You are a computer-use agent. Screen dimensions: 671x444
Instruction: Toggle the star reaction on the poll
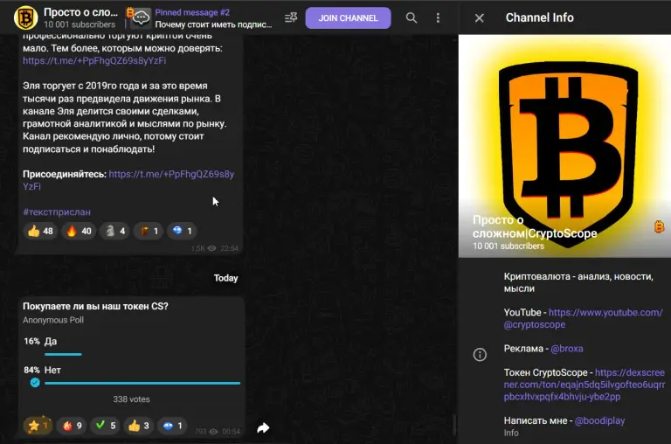click(x=37, y=426)
